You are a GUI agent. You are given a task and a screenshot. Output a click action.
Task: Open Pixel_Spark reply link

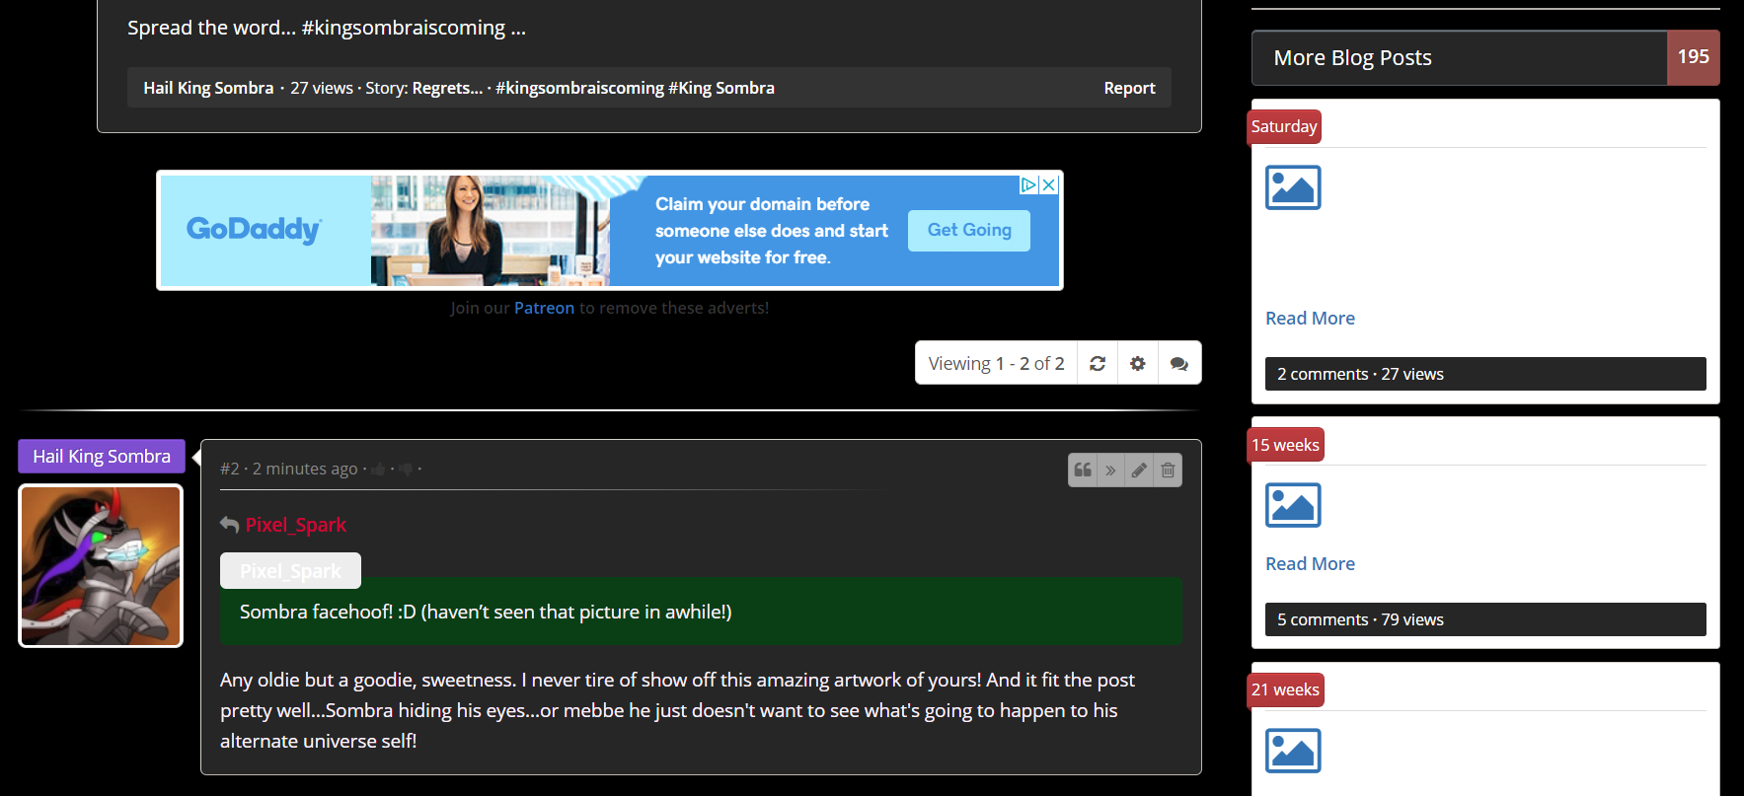pos(295,525)
